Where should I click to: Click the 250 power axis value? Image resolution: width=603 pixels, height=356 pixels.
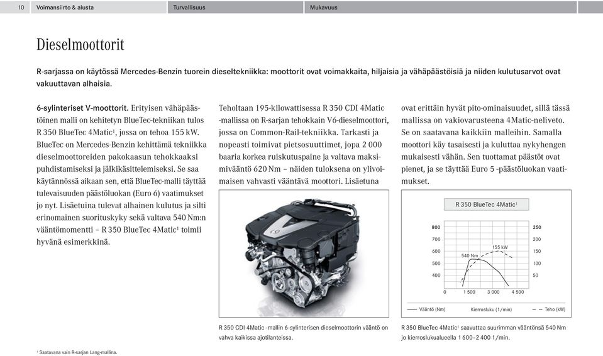(x=537, y=227)
